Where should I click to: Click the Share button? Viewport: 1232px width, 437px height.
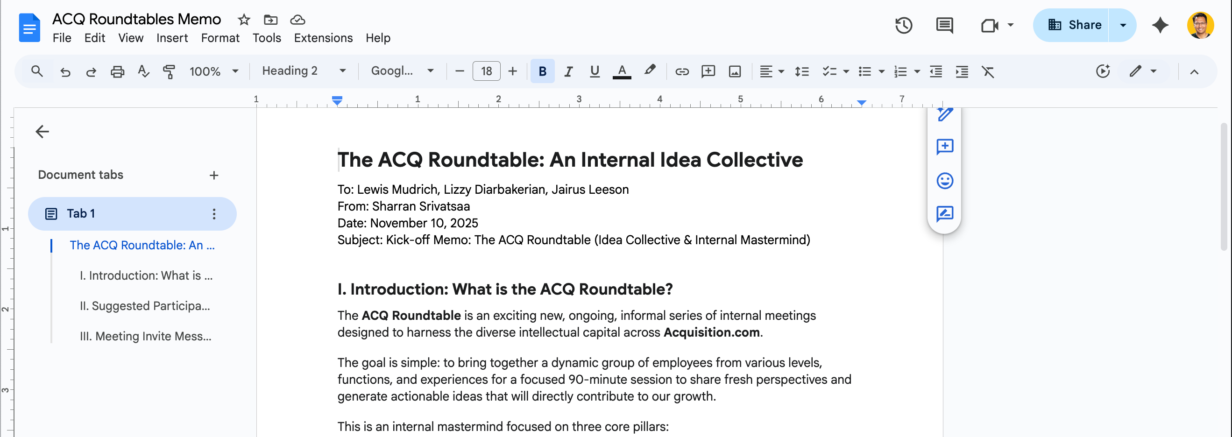1071,25
